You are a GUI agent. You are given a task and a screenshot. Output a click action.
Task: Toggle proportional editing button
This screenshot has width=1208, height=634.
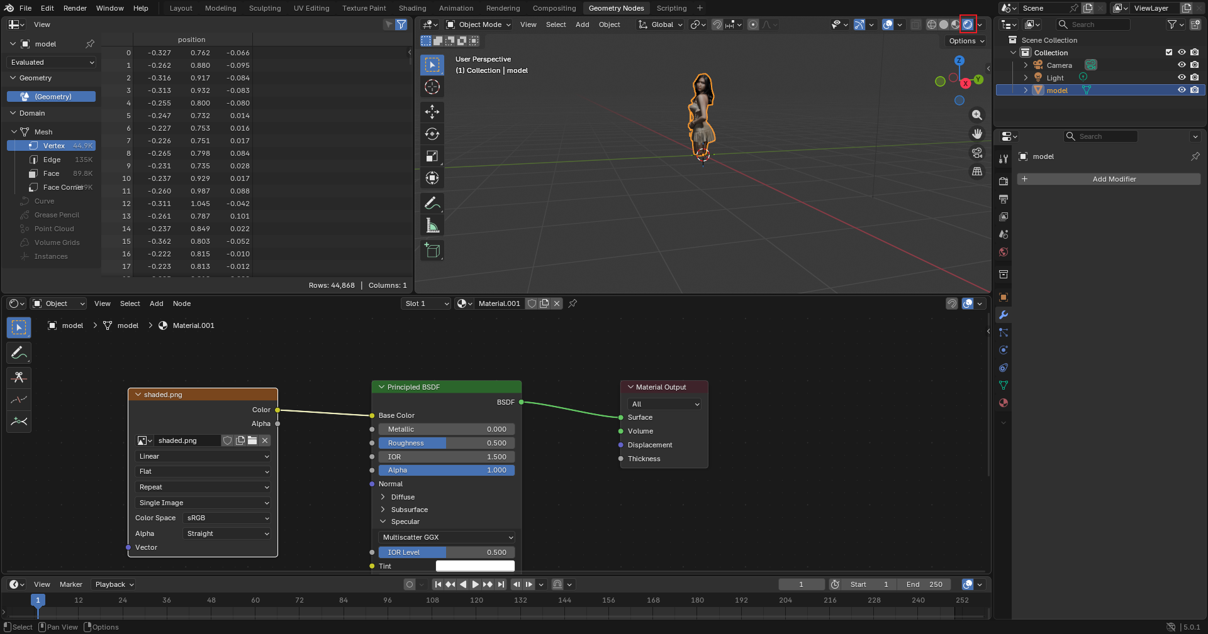click(x=753, y=25)
